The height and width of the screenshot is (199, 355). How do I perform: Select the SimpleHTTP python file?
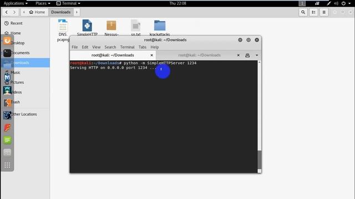click(x=87, y=28)
